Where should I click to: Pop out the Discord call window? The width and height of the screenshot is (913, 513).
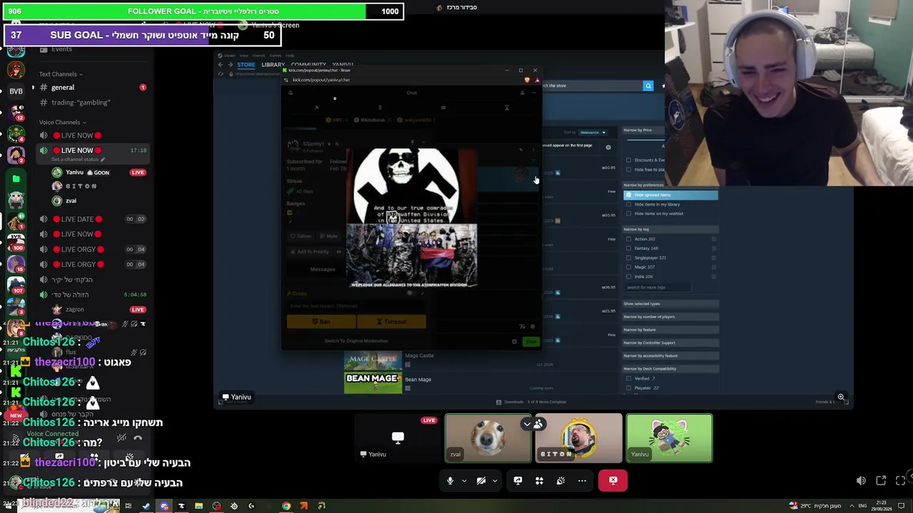click(881, 481)
